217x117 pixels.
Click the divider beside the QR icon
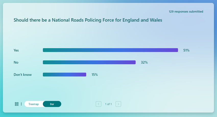[21, 104]
